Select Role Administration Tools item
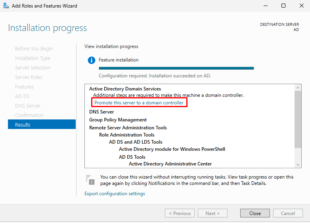This screenshot has width=310, height=223. pos(126,135)
